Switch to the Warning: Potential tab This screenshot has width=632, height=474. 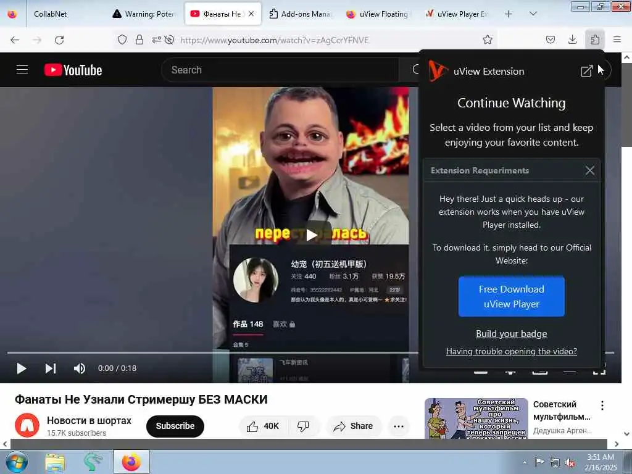[145, 14]
